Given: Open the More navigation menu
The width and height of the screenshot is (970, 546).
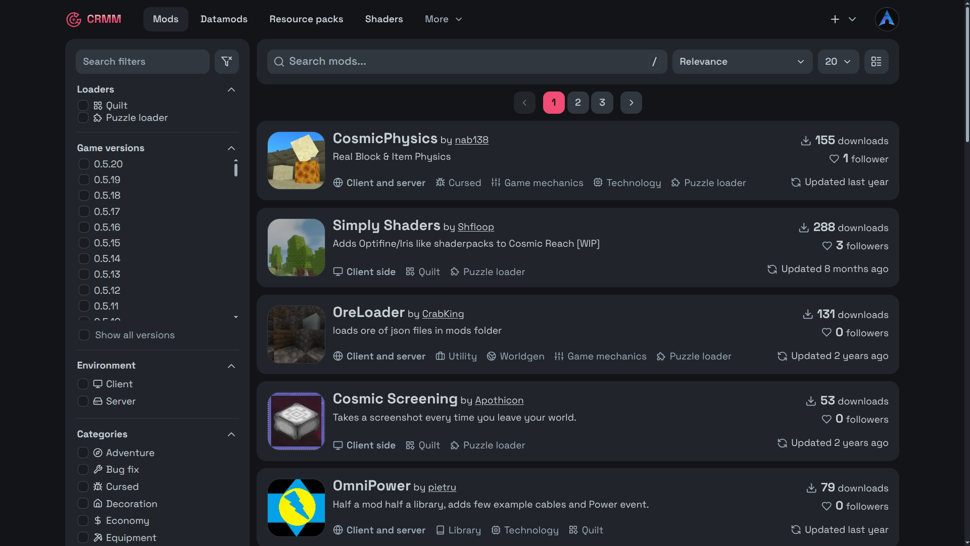Looking at the screenshot, I should click(443, 19).
